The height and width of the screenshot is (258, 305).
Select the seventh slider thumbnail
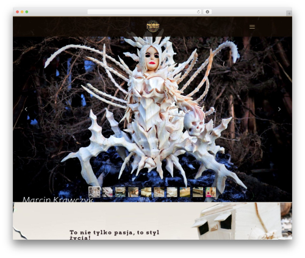172,192
